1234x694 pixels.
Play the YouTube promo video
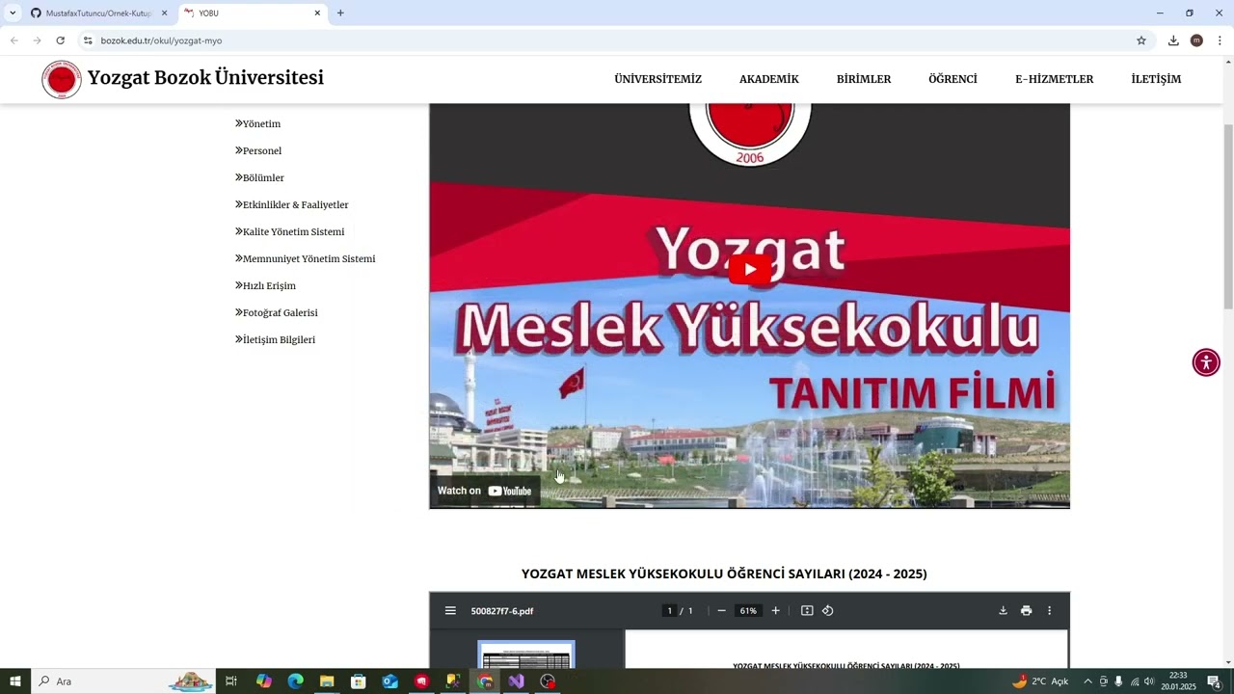[x=750, y=269]
